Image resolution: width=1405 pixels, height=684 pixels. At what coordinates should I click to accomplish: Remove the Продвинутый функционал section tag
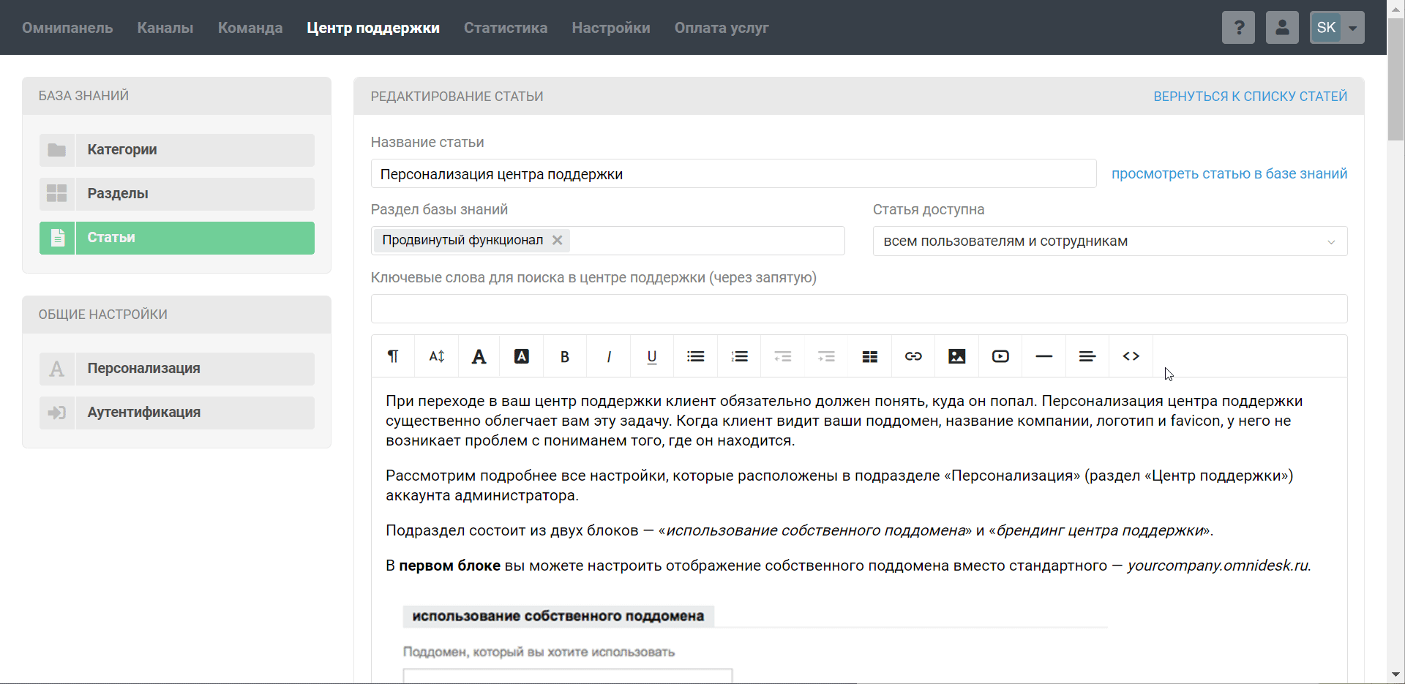(x=557, y=240)
